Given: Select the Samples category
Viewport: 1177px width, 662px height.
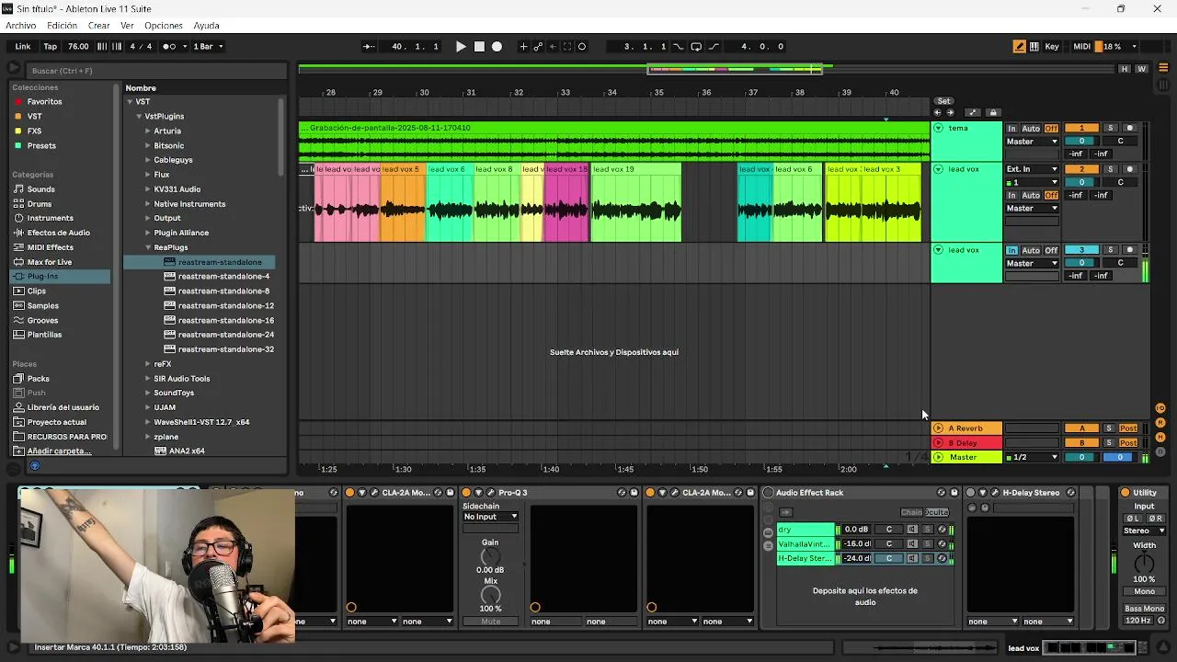Looking at the screenshot, I should coord(42,306).
